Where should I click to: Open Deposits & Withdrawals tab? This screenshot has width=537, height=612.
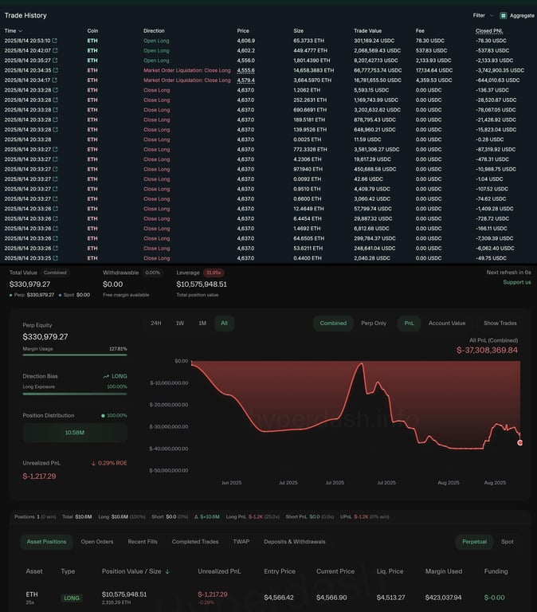tap(295, 542)
